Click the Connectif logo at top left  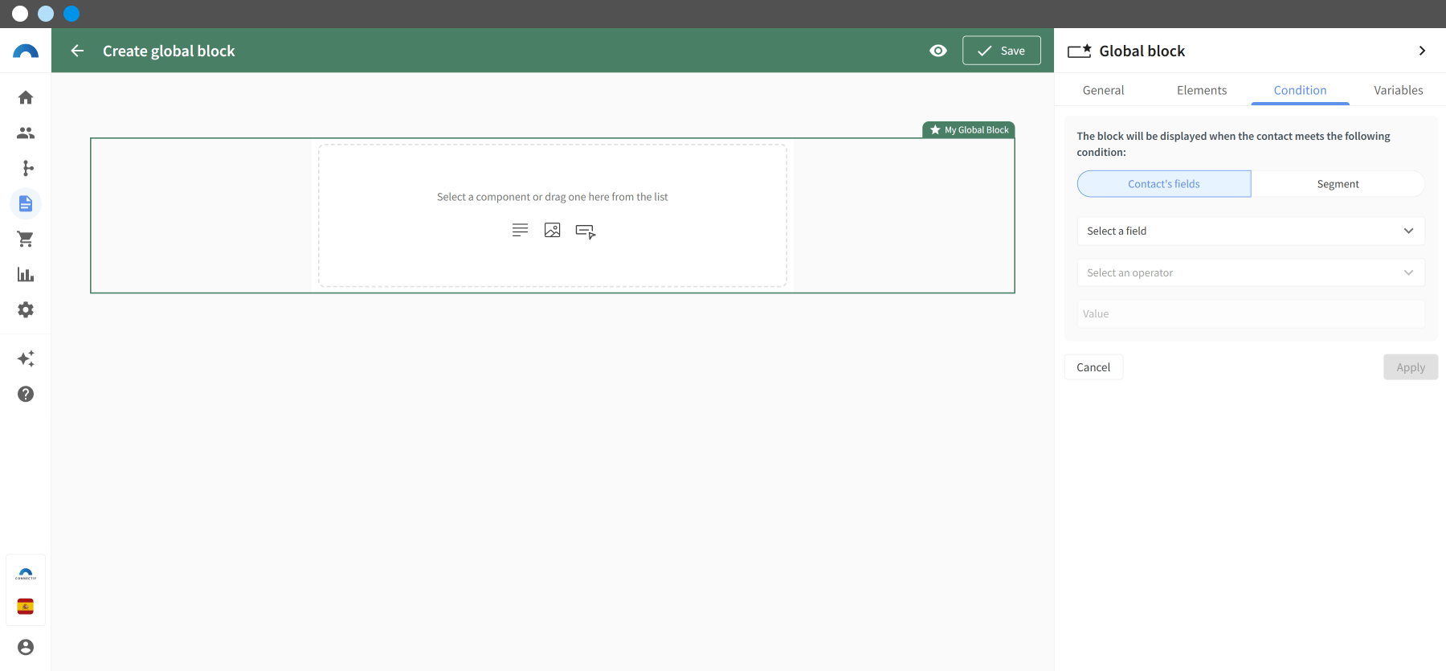(26, 51)
